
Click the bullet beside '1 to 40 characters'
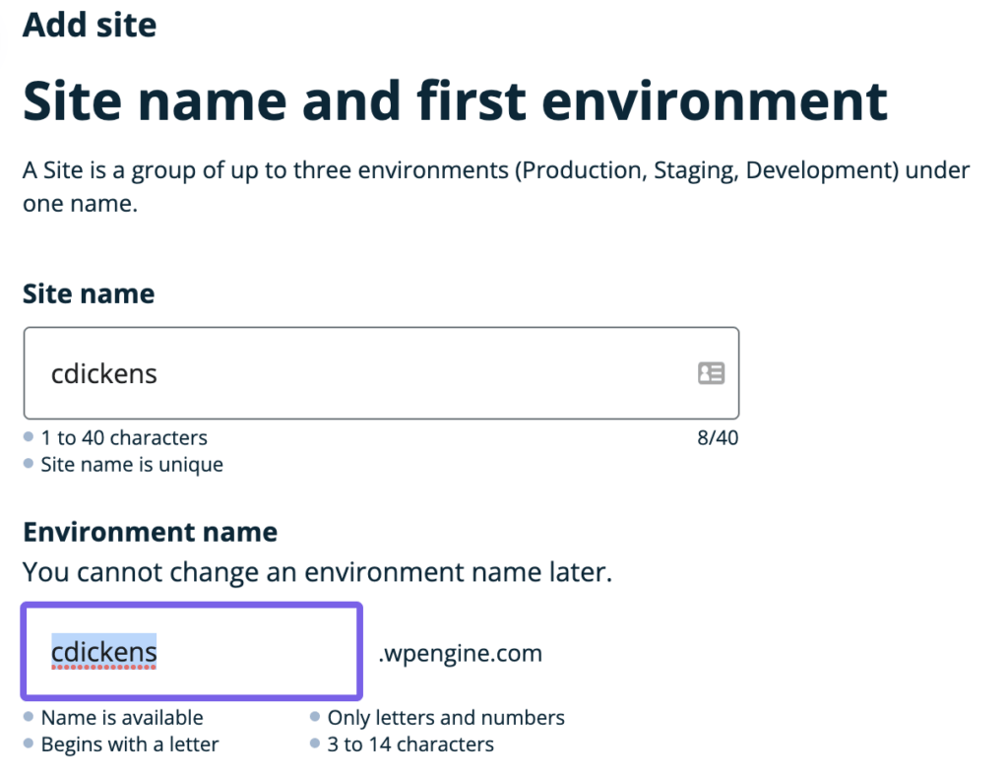pos(29,437)
